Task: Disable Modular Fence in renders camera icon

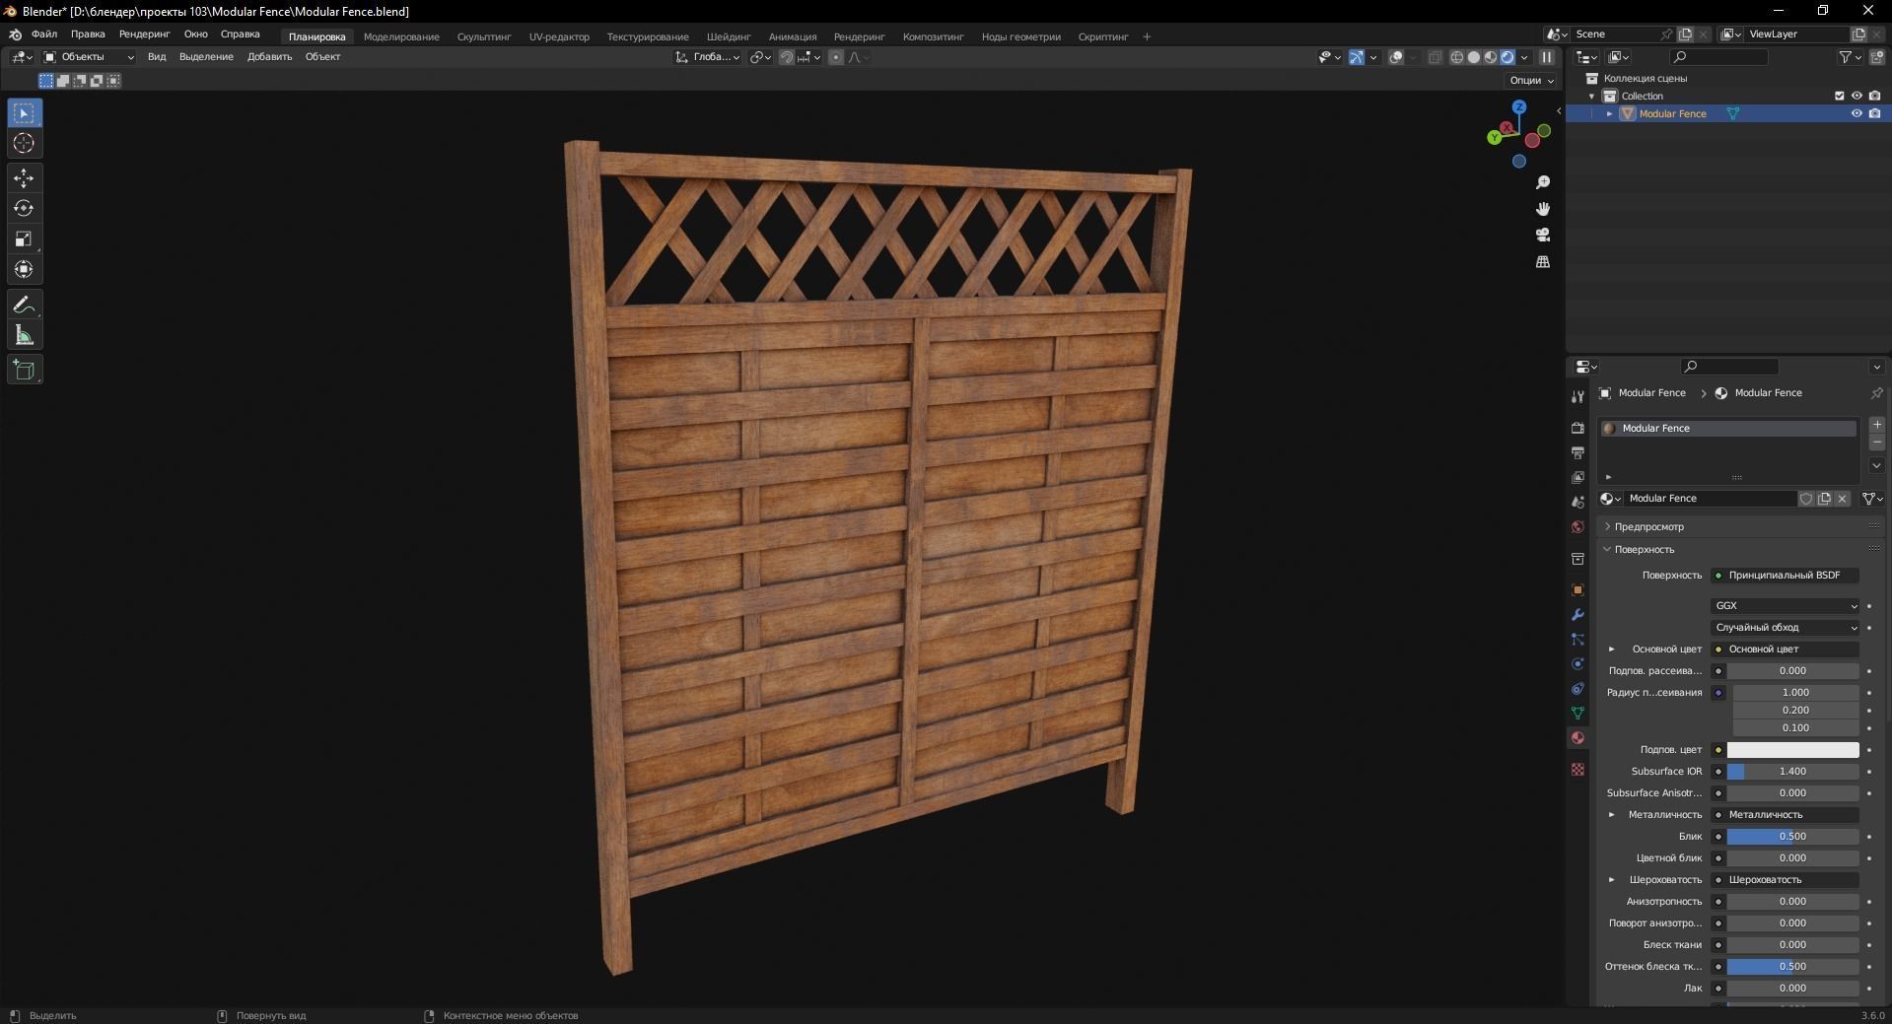Action: pos(1874,114)
